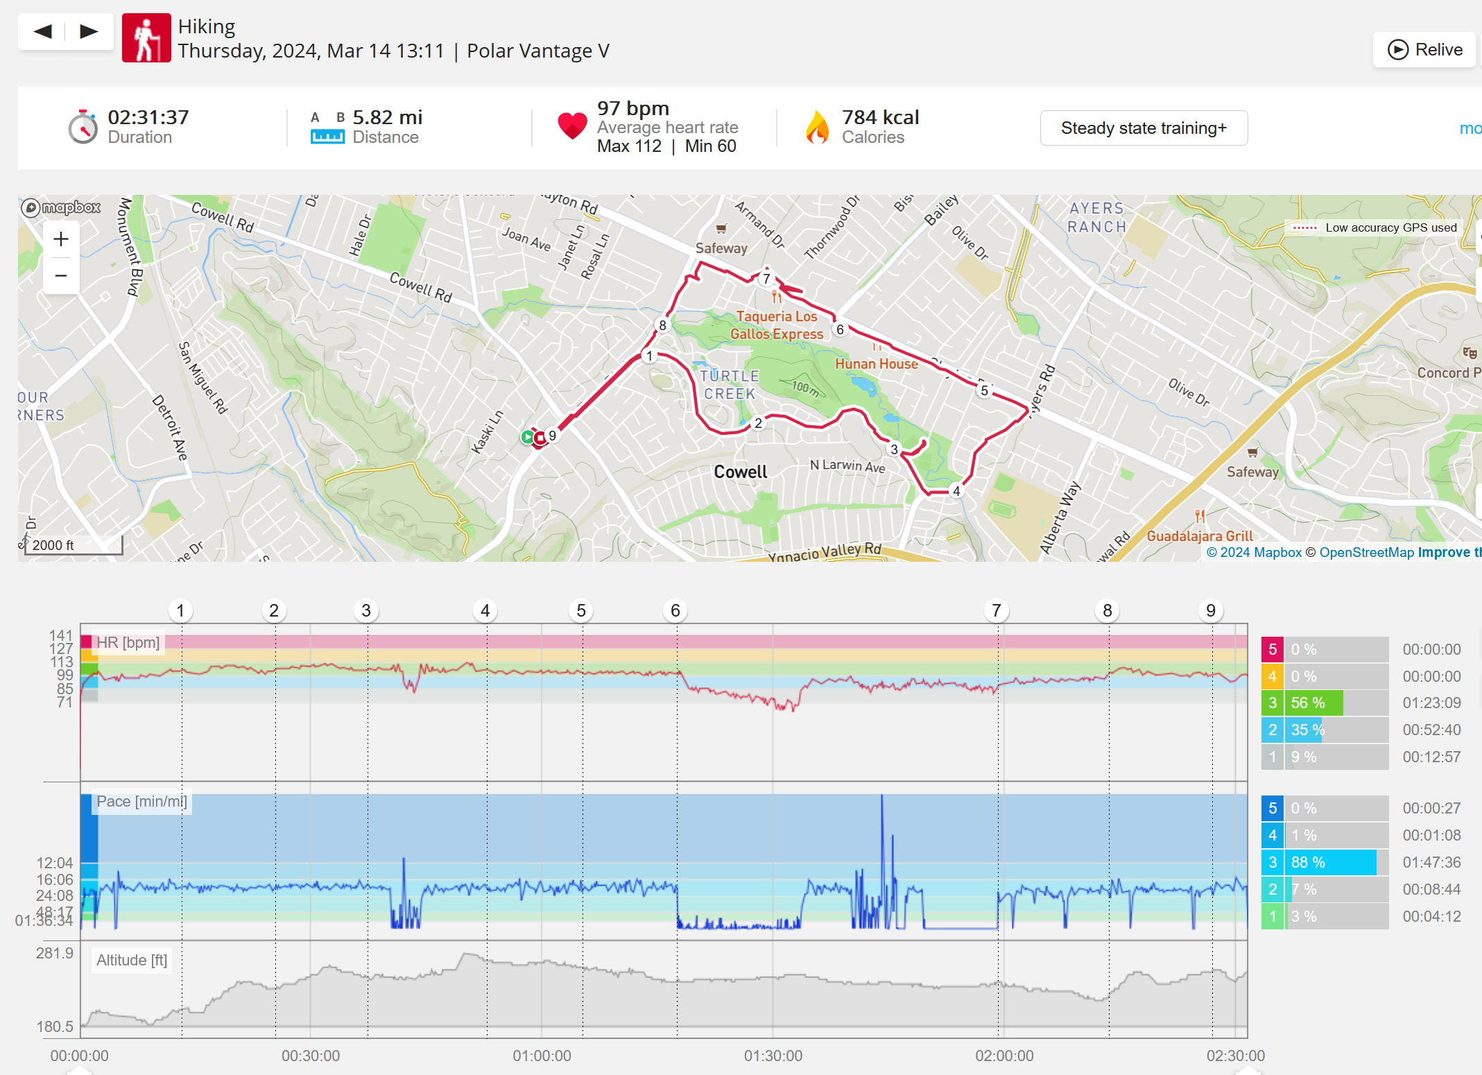
Task: Zoom in on the map
Action: [x=61, y=239]
